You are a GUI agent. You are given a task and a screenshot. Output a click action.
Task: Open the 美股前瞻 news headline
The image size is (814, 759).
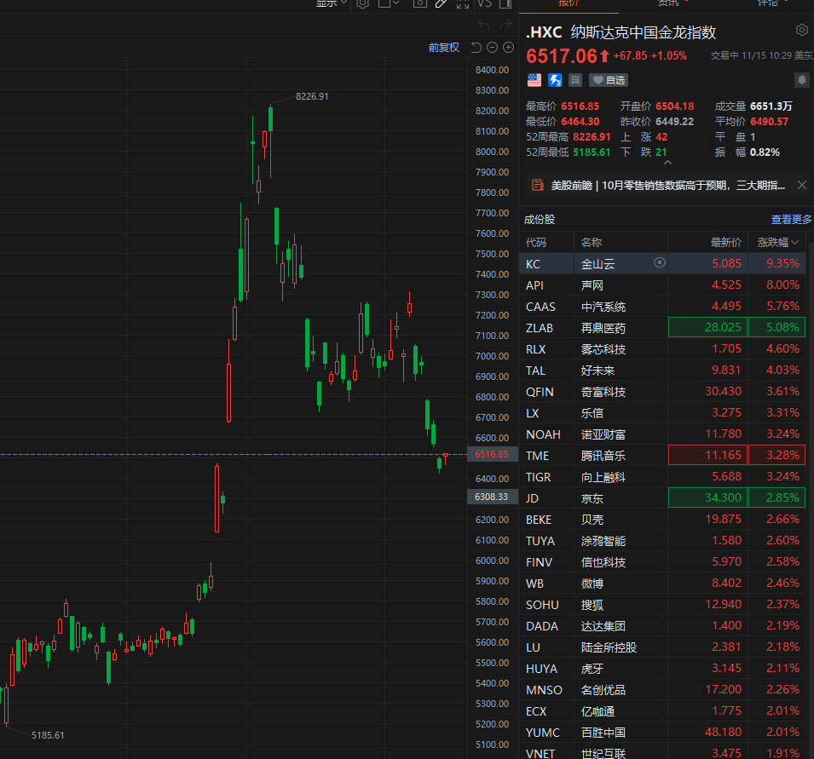click(x=667, y=185)
